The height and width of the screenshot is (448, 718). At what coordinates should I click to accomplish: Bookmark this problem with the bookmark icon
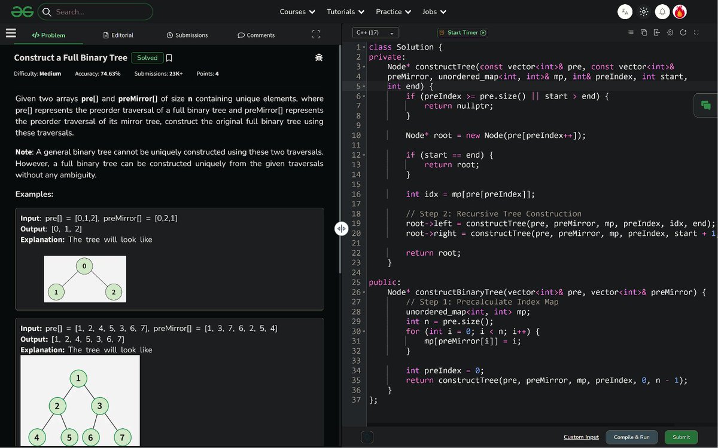click(x=169, y=58)
